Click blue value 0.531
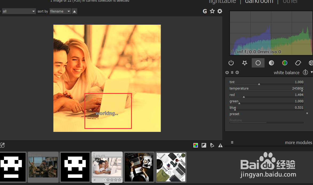The height and width of the screenshot is (185, 313). (x=299, y=108)
